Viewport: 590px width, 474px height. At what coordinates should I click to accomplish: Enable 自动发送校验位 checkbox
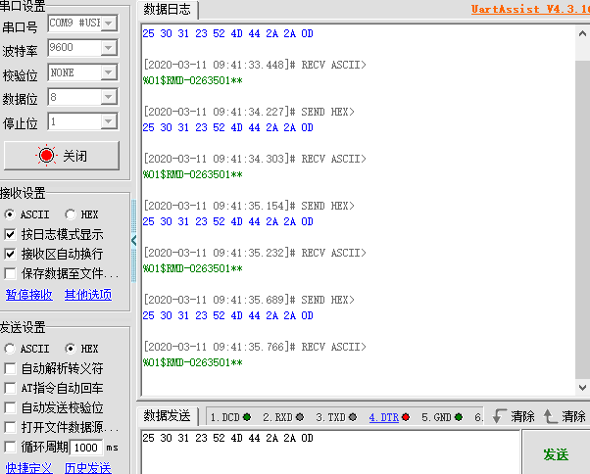[x=11, y=407]
